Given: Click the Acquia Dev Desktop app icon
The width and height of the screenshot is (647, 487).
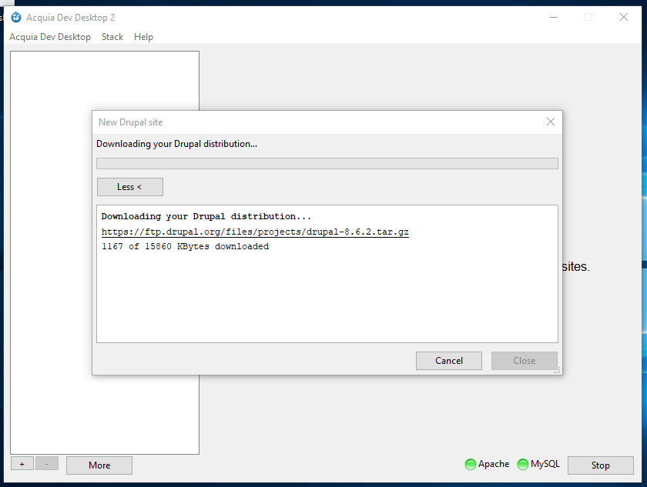Looking at the screenshot, I should [x=16, y=17].
